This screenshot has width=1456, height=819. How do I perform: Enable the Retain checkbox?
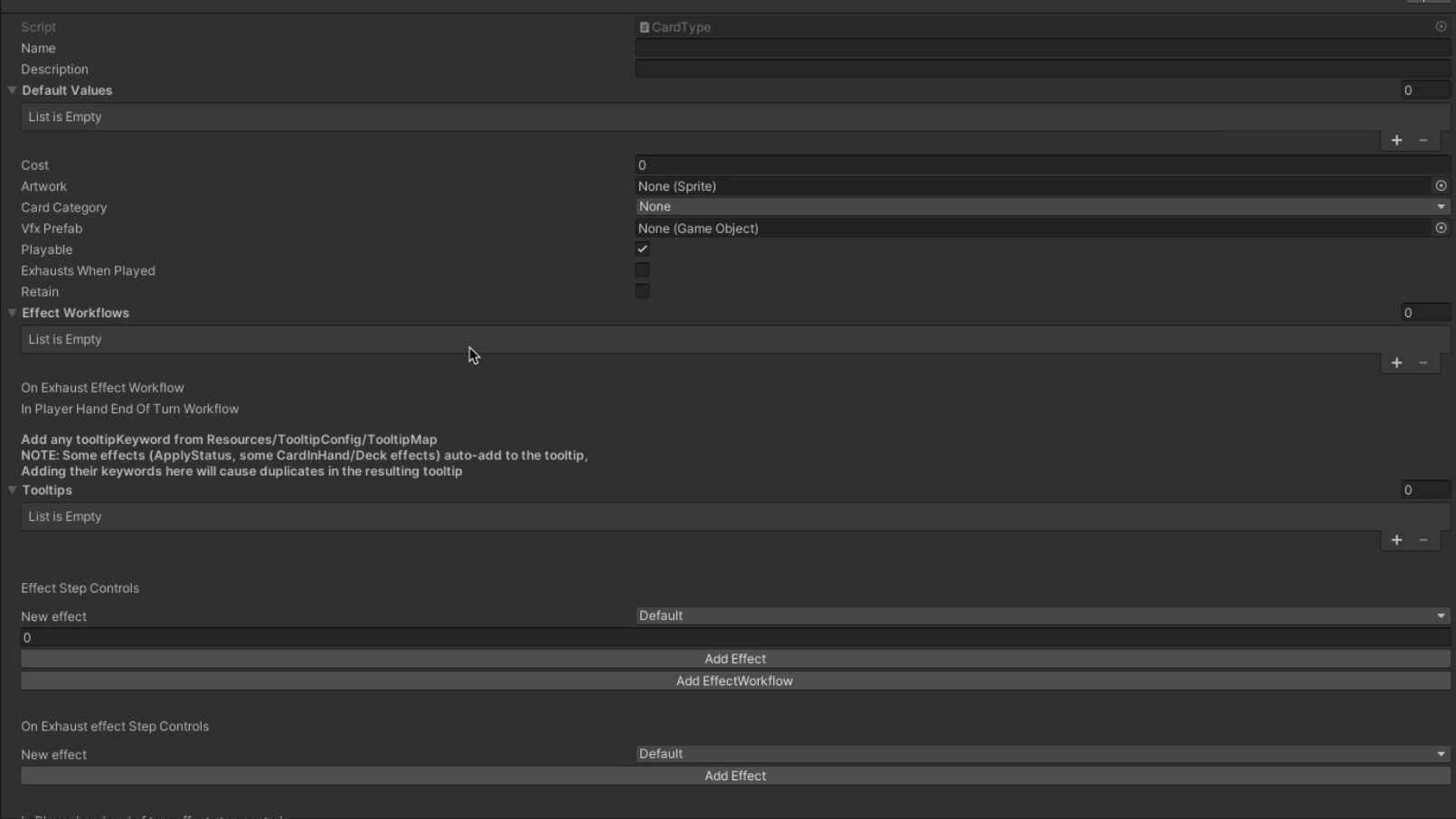coord(642,291)
